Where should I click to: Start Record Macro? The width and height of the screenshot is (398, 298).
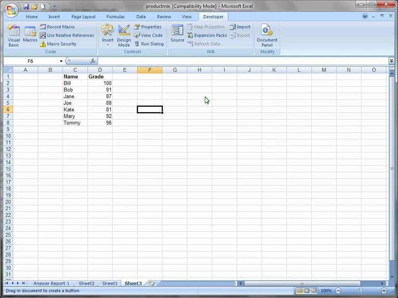(x=57, y=26)
